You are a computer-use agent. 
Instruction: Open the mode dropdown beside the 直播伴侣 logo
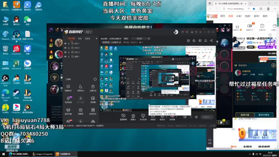tap(89, 32)
